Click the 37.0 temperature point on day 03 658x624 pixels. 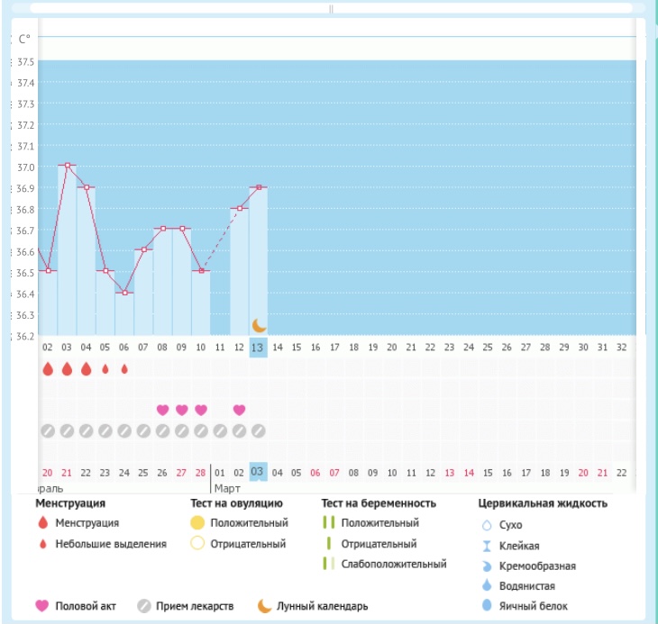tap(68, 166)
